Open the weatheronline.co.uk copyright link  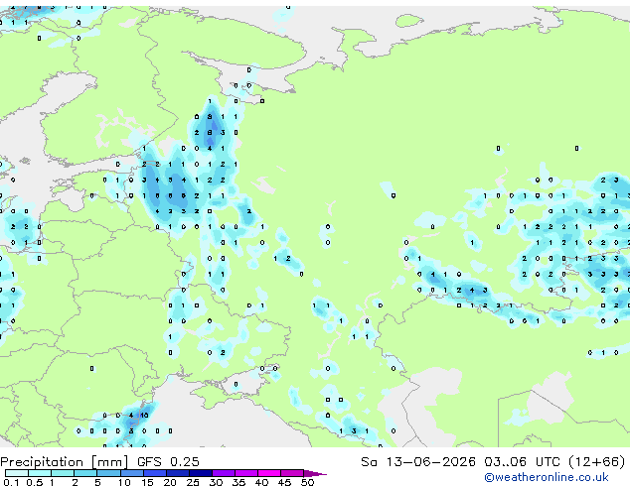(x=546, y=477)
